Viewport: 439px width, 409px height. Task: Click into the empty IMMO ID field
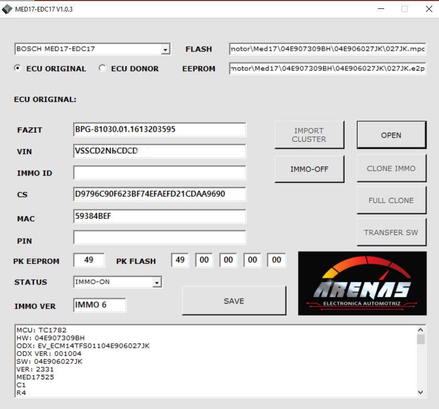tap(159, 173)
